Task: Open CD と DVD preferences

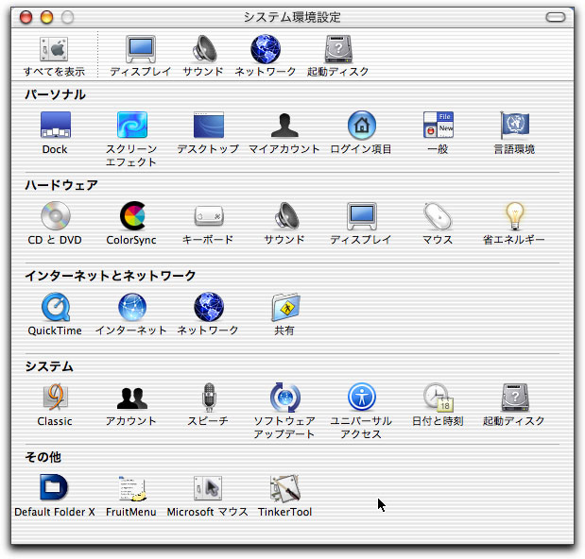Action: point(55,216)
